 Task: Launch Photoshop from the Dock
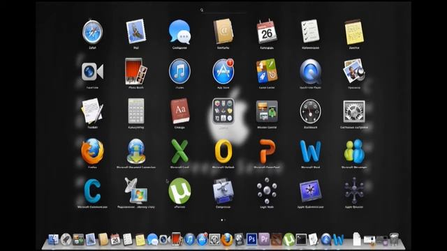[251, 239]
